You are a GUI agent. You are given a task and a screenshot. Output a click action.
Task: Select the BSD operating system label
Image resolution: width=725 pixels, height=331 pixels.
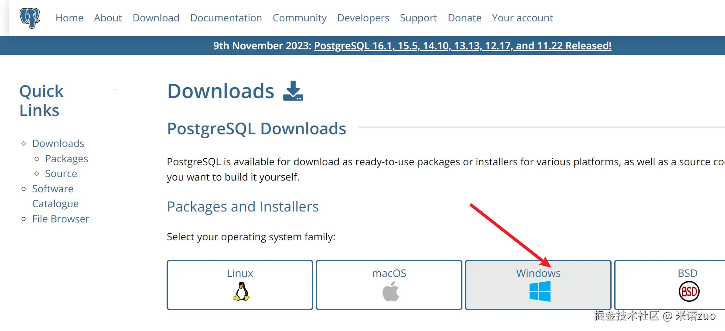(x=687, y=273)
